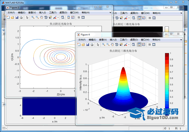
Task: Open 工具(T) menu in Figure 4
Action: click(123, 40)
